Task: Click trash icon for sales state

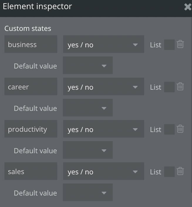Action: click(180, 171)
